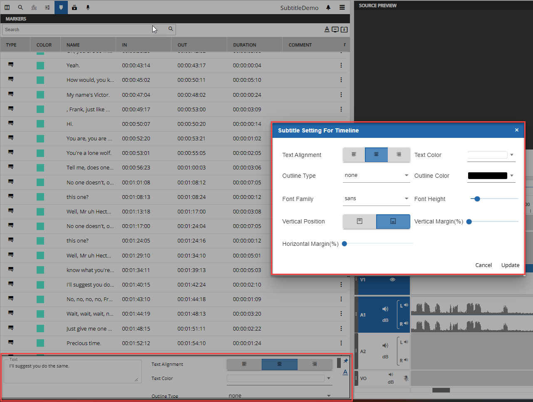Image resolution: width=533 pixels, height=402 pixels.
Task: Open the notifications bell icon
Action: [328, 7]
